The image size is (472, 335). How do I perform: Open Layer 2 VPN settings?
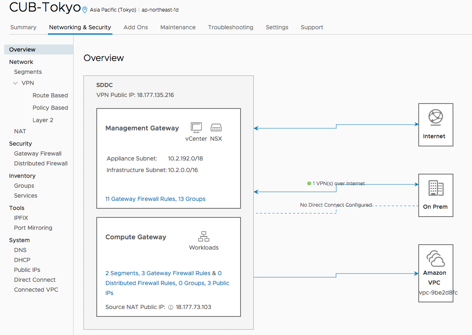[43, 120]
